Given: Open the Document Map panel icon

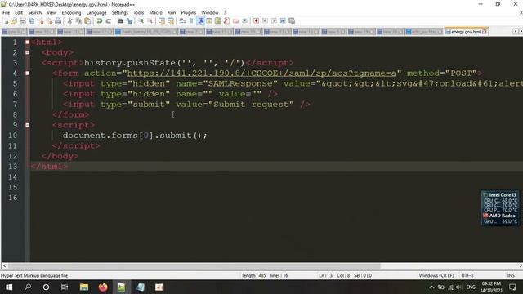Looking at the screenshot, I should pos(218,21).
